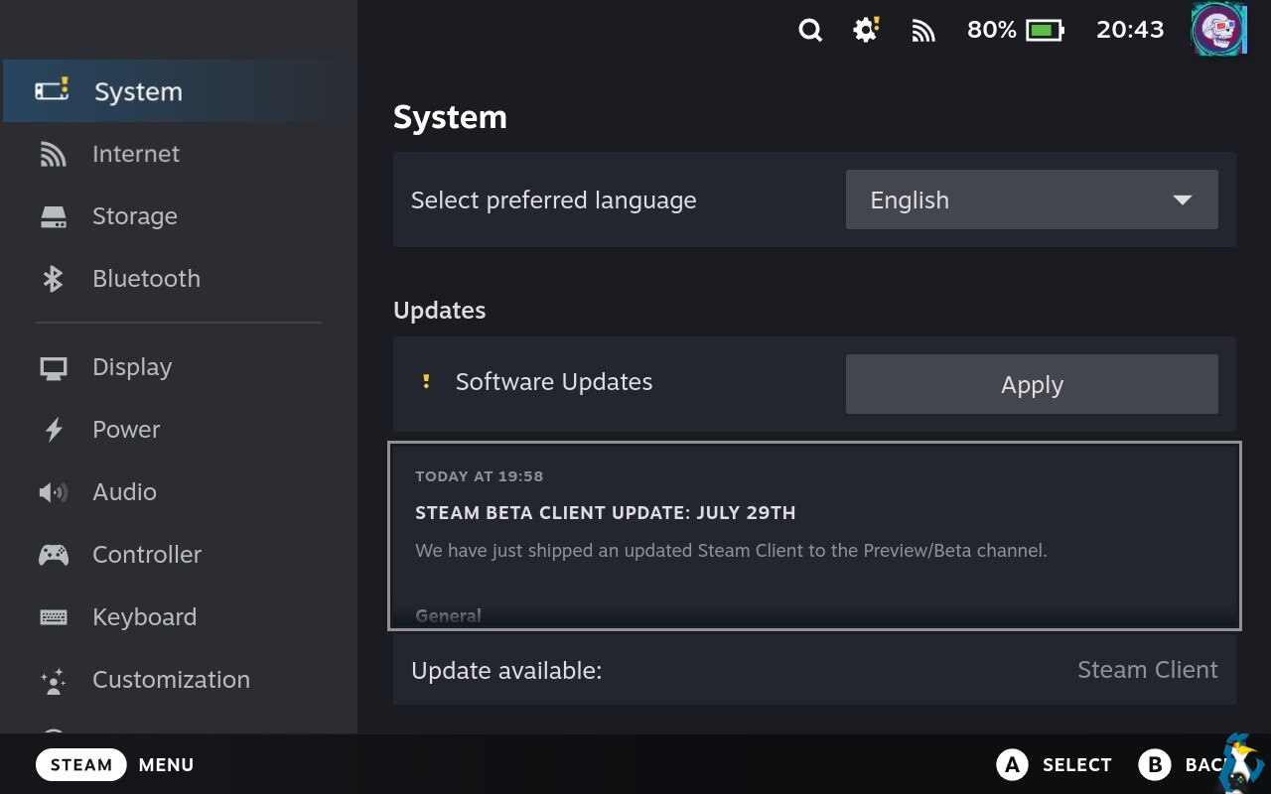Click the settings gear notification icon

(866, 31)
